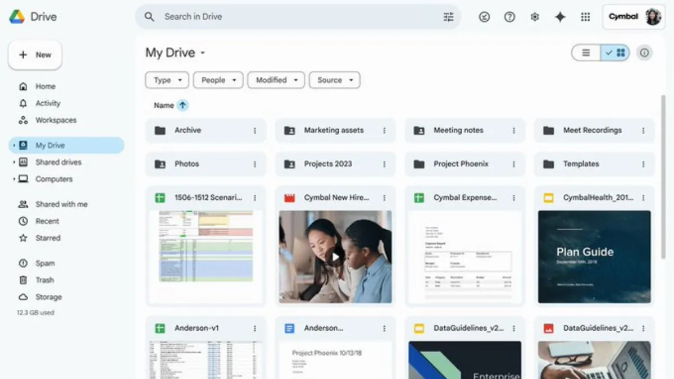Screen dimensions: 674x379
Task: Open search filter options icon
Action: pos(448,17)
